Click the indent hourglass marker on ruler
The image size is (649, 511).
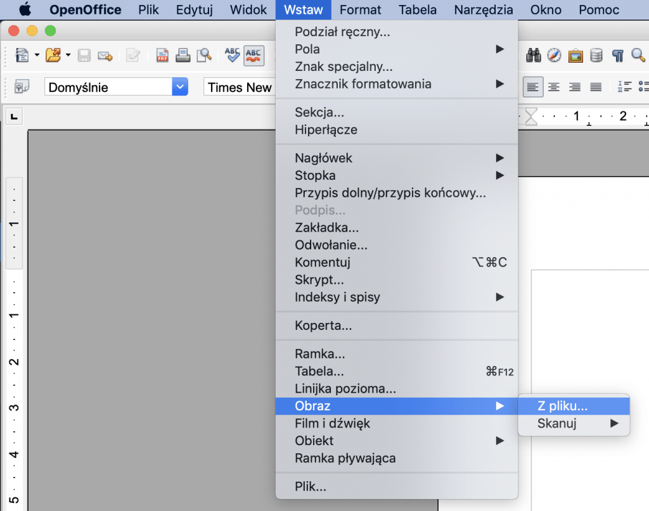[x=531, y=116]
